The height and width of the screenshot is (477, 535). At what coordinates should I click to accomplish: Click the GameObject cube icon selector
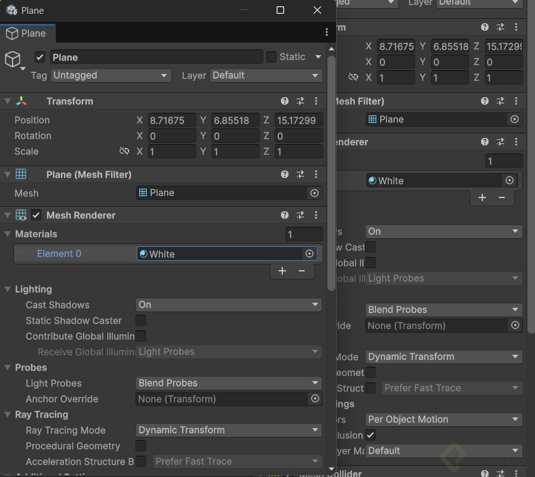(13, 60)
